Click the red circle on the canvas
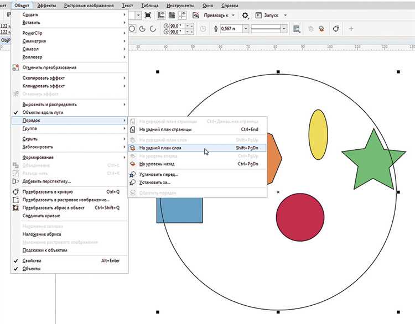Viewport: 415px width, 324px height. pos(299,218)
